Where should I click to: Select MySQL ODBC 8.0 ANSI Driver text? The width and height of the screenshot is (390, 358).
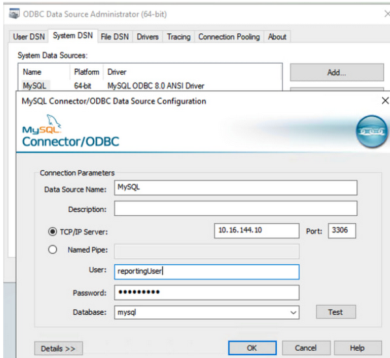click(x=156, y=86)
